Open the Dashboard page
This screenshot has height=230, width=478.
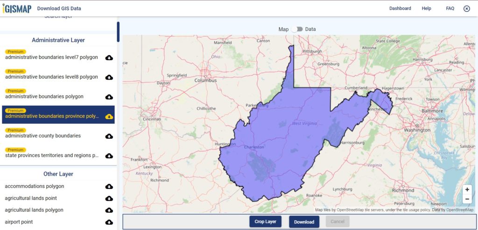[x=400, y=8]
